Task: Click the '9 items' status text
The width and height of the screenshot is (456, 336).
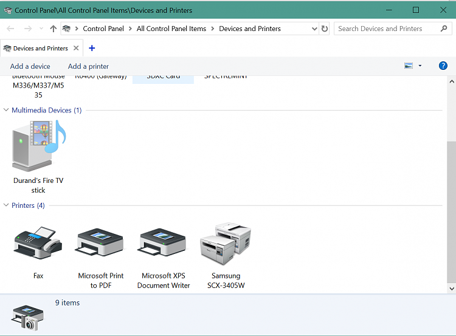Action: [x=67, y=303]
